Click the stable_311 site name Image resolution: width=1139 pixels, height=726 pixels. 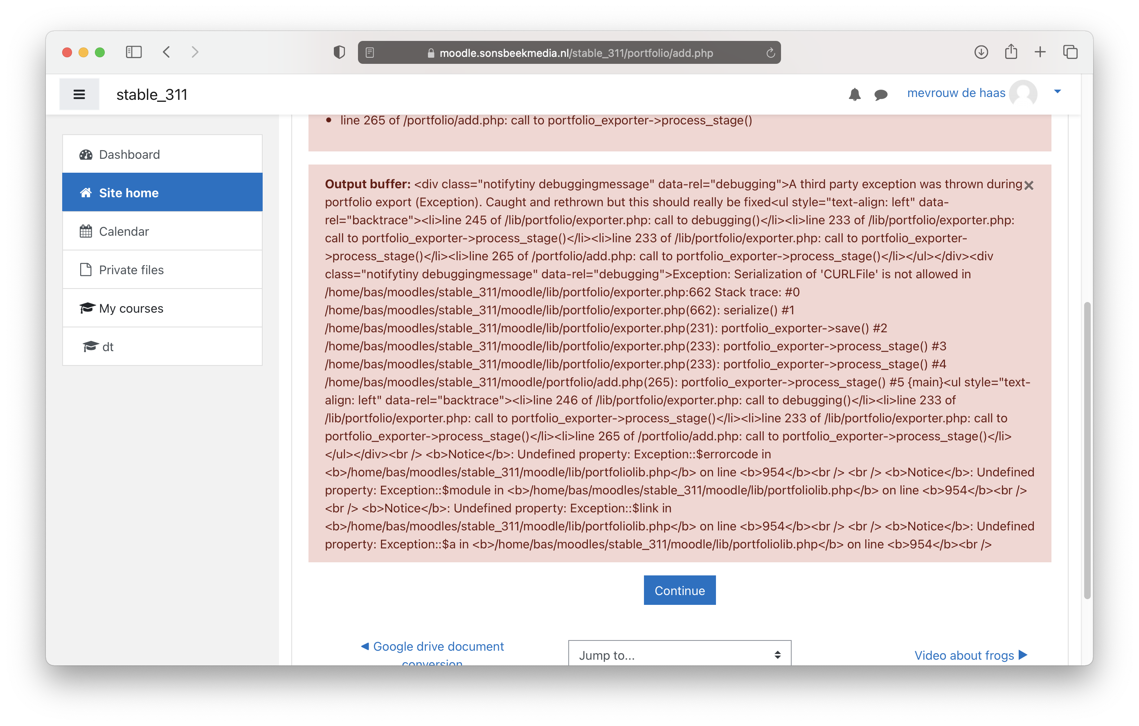152,95
